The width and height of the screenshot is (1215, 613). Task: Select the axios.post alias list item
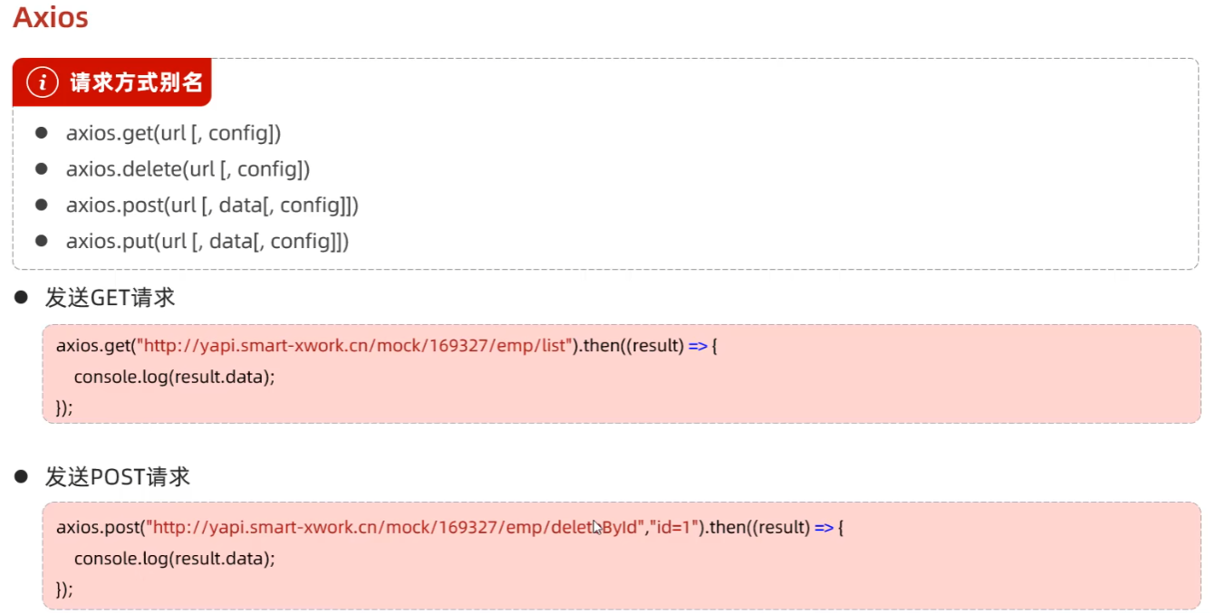click(x=212, y=206)
